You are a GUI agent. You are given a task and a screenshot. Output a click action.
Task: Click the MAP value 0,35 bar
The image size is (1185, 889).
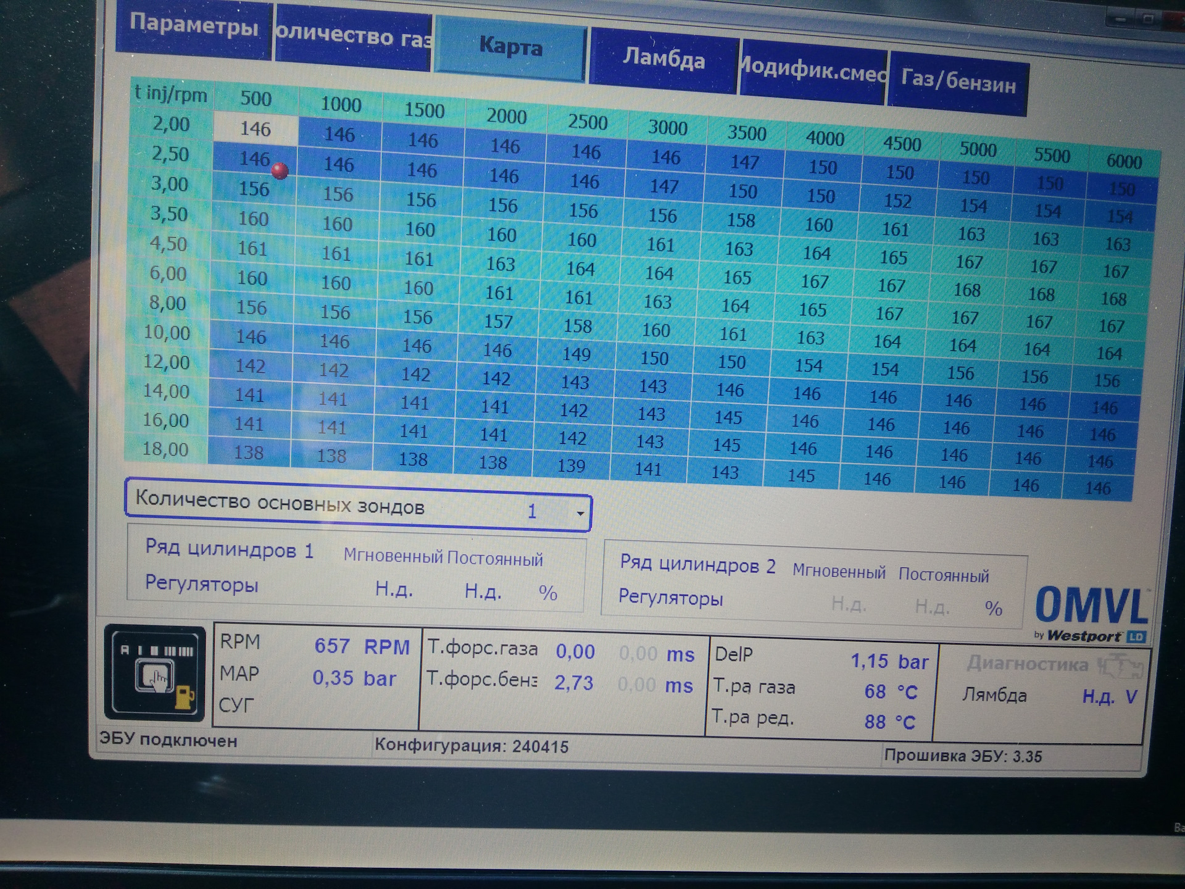(354, 678)
